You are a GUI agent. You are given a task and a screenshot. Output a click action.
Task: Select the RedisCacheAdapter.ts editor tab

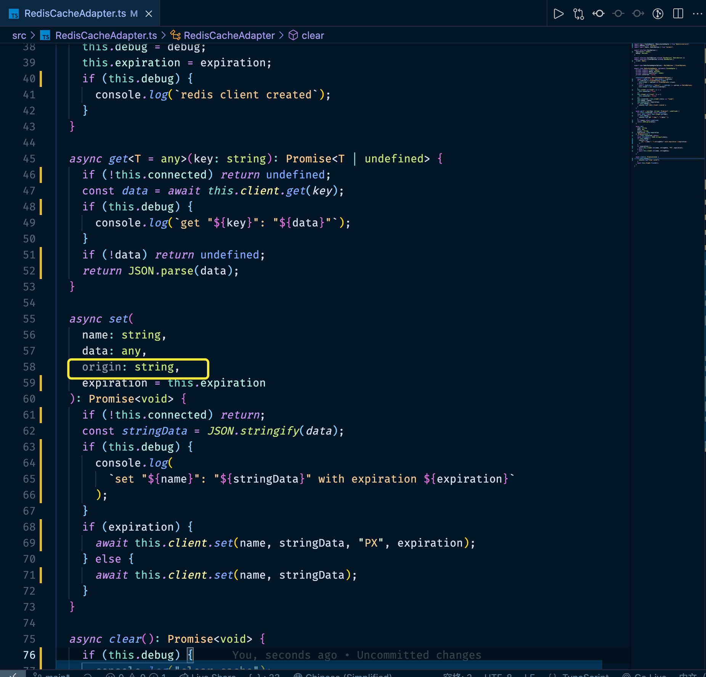click(x=80, y=13)
